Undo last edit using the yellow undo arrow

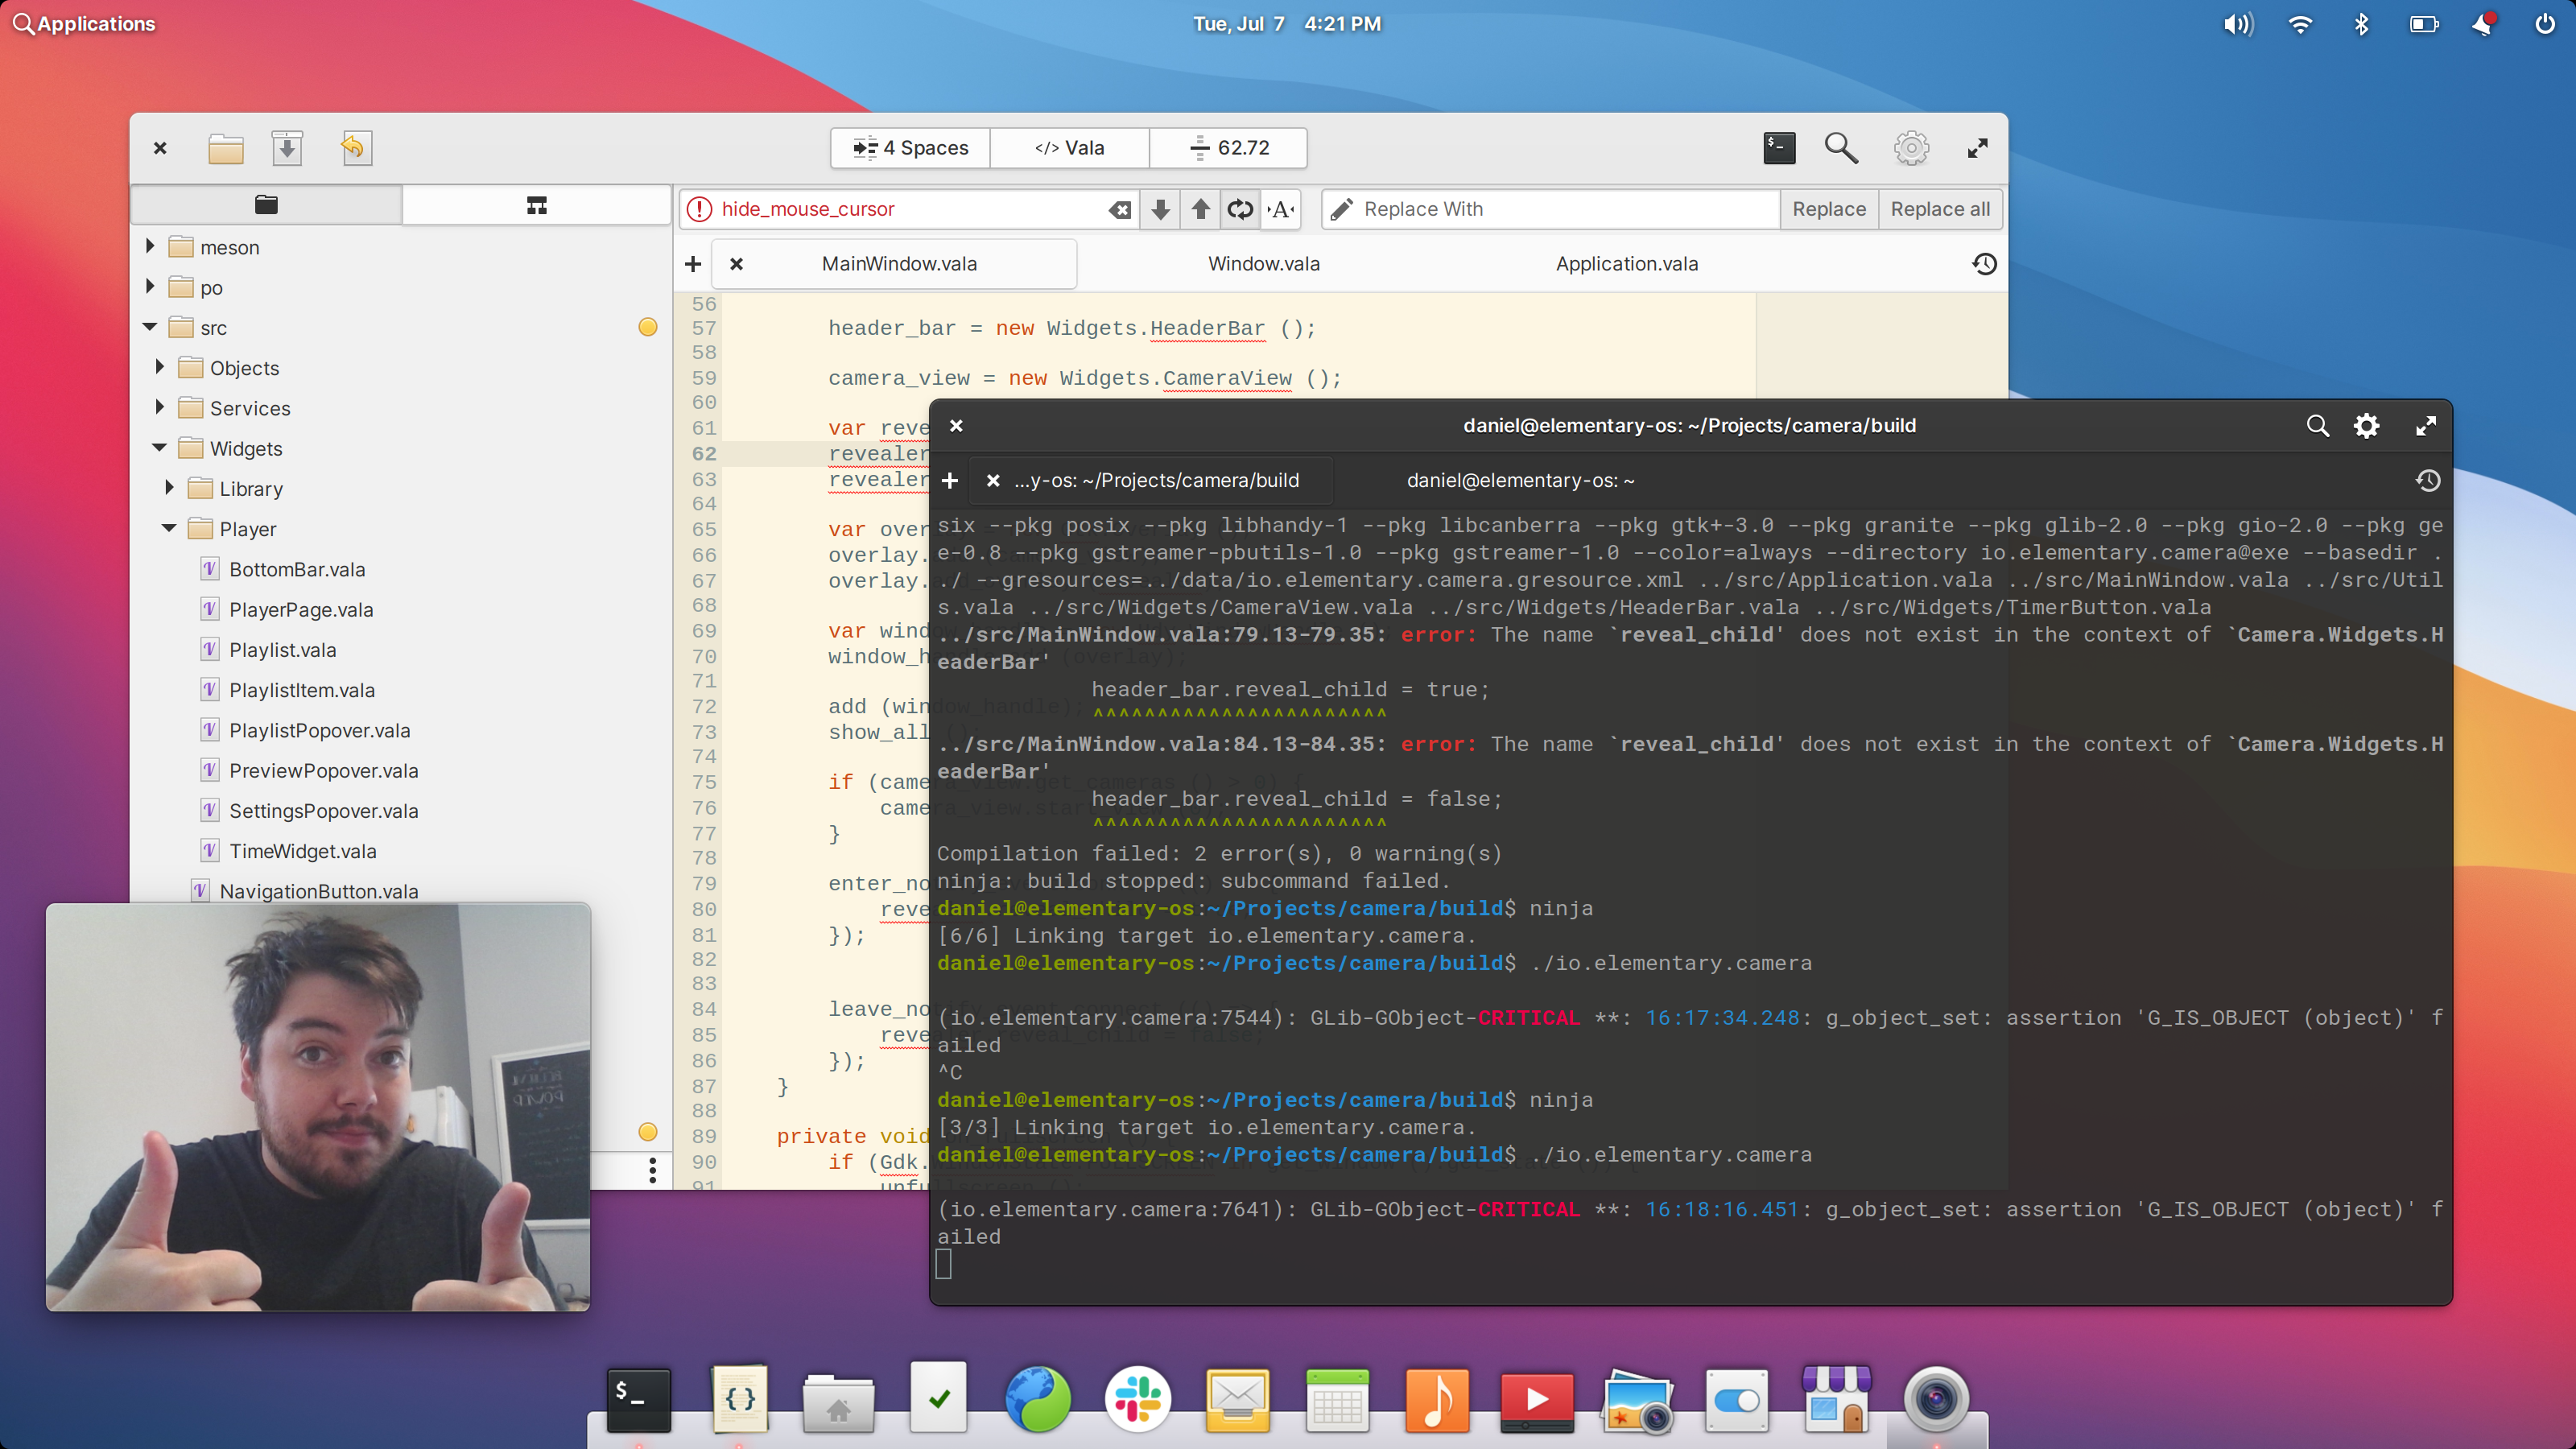pos(356,147)
